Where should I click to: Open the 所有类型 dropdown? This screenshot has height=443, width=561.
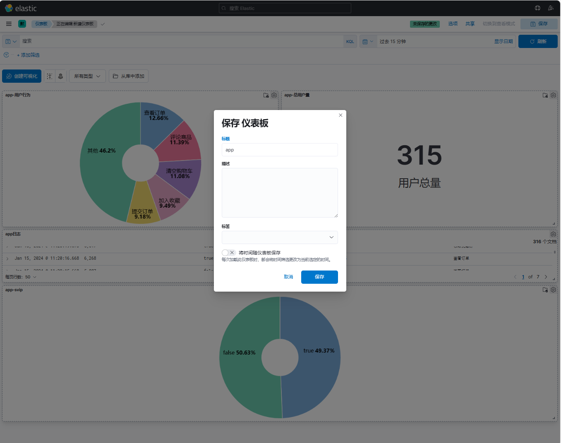[87, 76]
